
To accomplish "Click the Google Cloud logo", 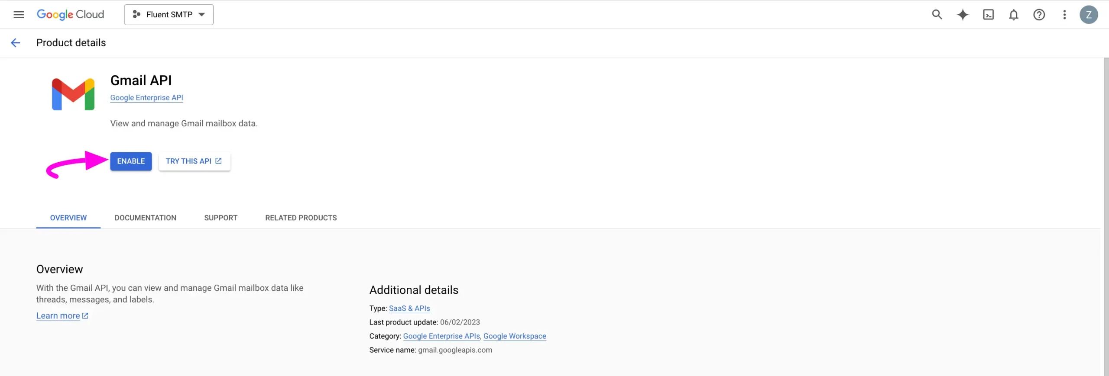I will (x=70, y=14).
